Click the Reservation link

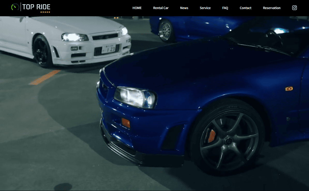(x=272, y=8)
